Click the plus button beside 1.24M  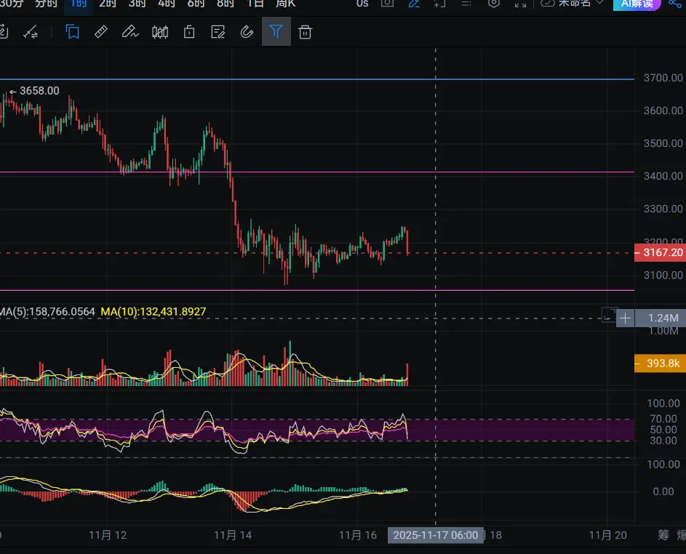[x=625, y=318]
